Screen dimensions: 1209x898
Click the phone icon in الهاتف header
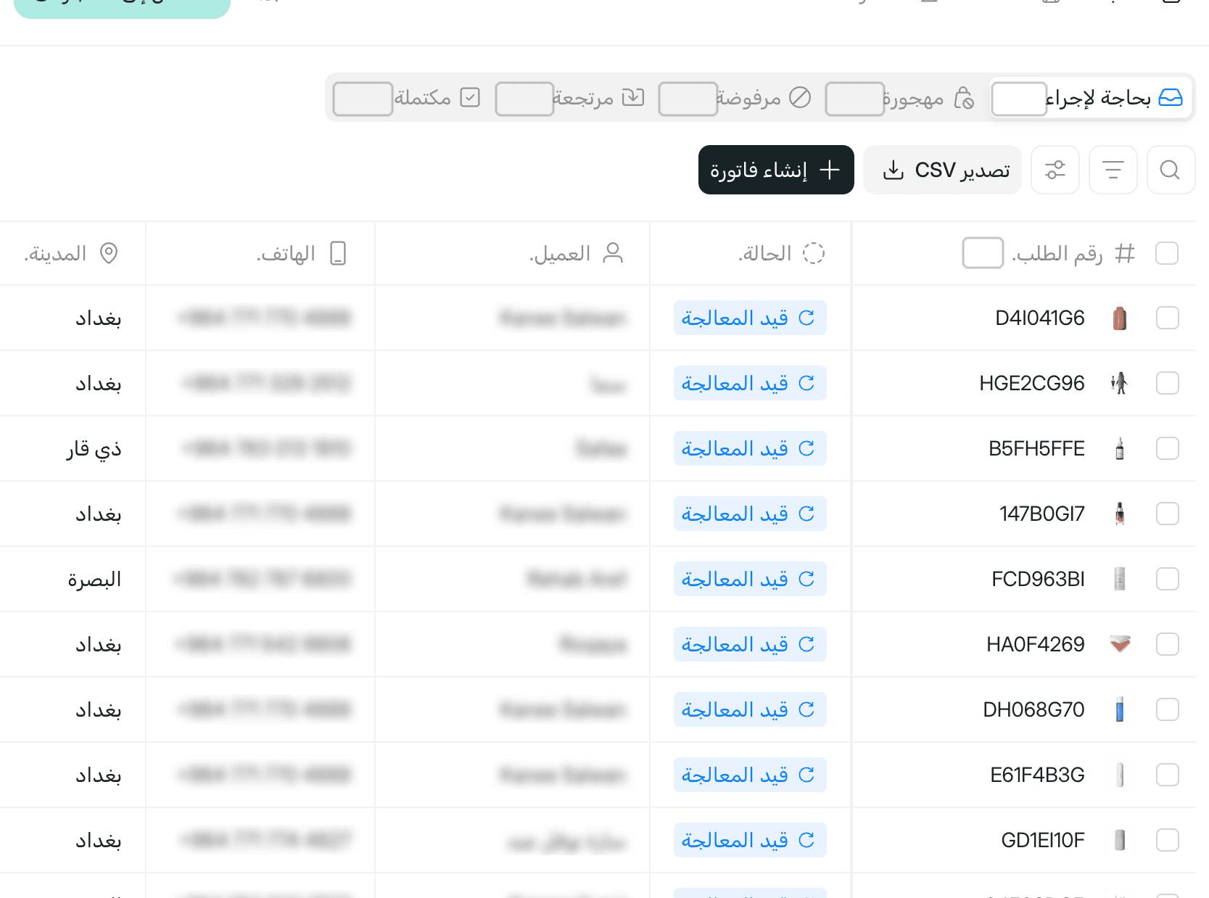point(338,253)
